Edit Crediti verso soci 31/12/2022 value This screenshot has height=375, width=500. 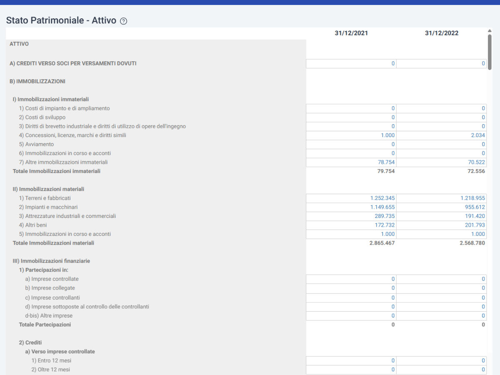point(441,64)
